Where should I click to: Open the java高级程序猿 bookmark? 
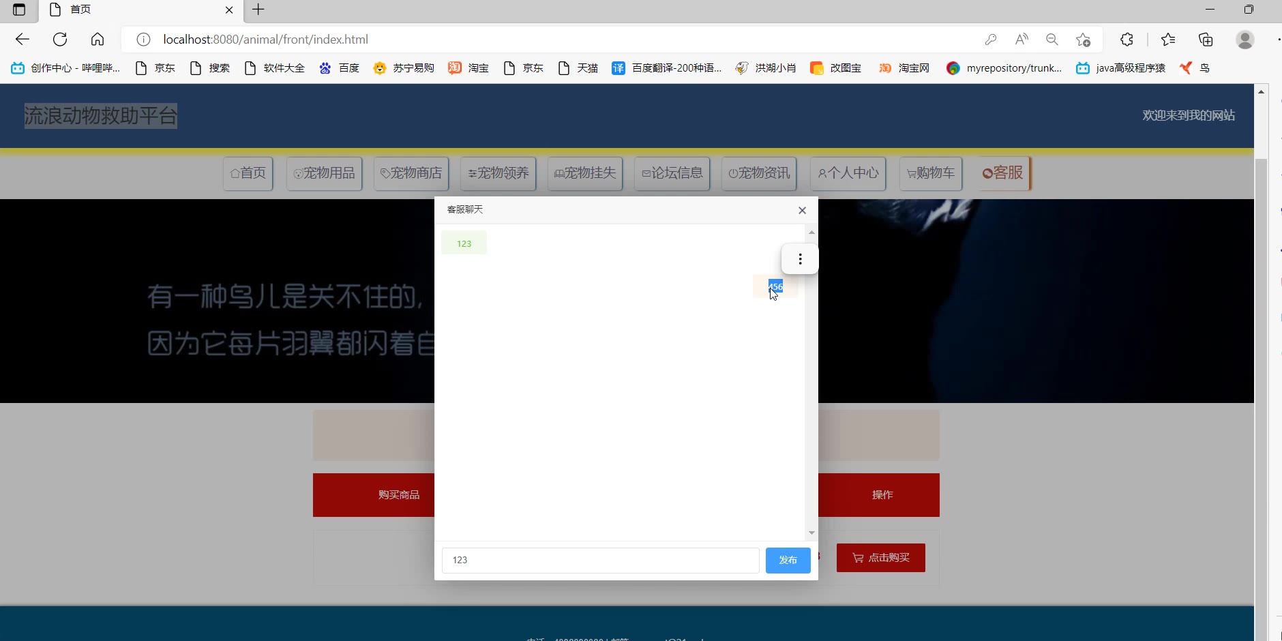pyautogui.click(x=1120, y=68)
